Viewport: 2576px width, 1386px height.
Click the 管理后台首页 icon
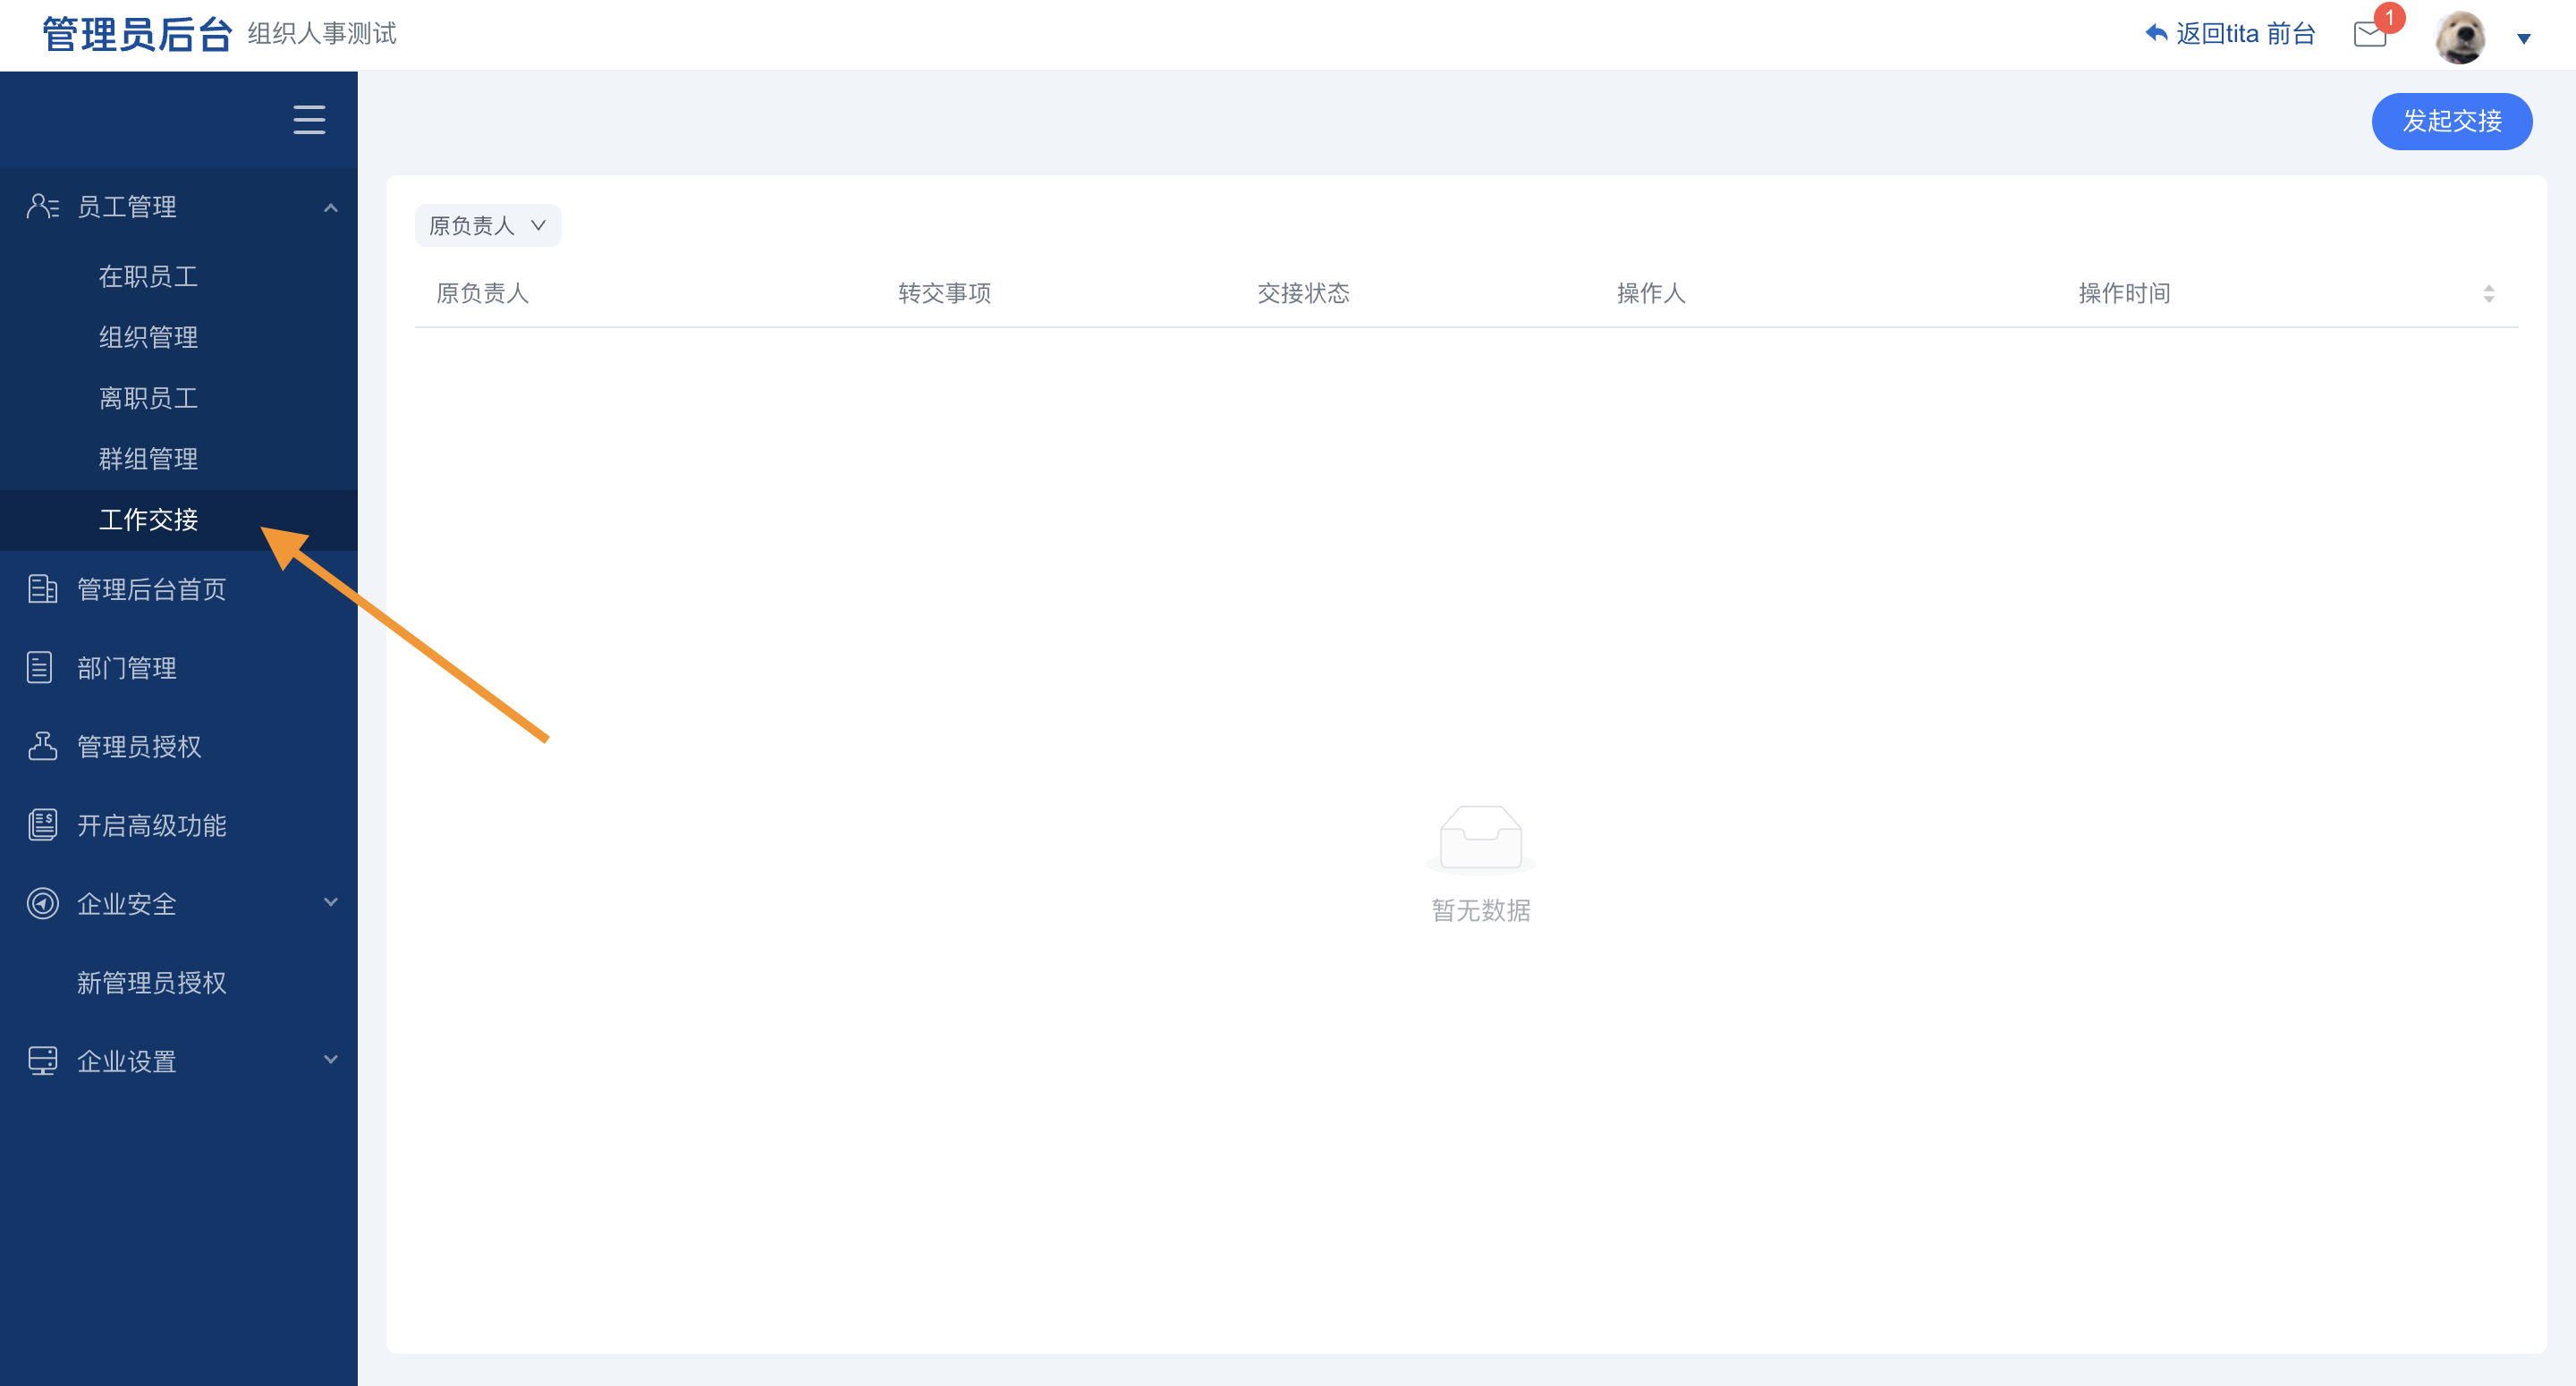pyautogui.click(x=42, y=589)
